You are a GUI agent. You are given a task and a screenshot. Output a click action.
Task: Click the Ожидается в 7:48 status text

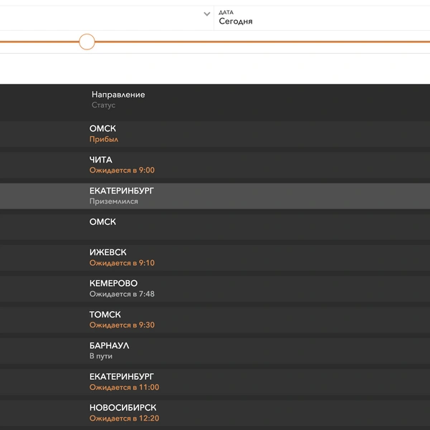tap(122, 294)
